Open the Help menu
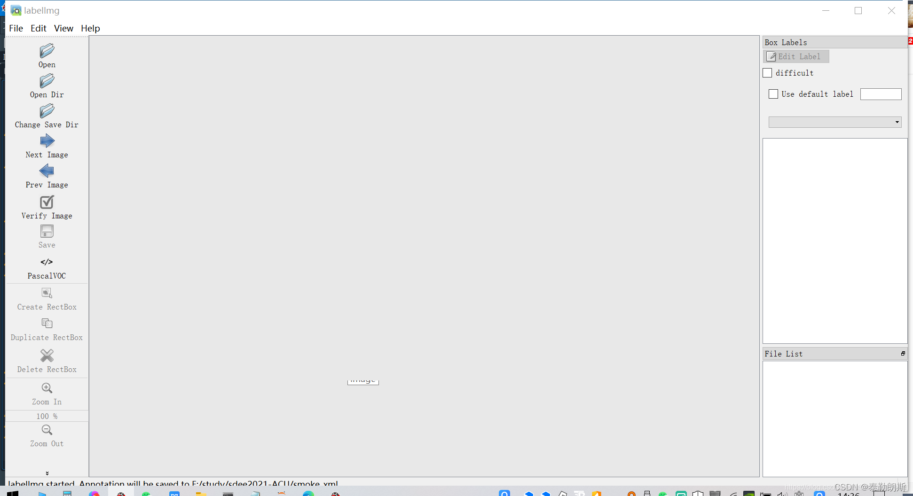913x496 pixels. click(90, 28)
